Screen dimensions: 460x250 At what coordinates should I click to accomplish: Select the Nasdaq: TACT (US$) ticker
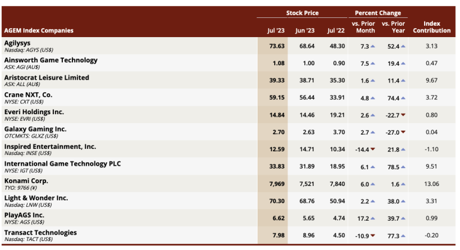pyautogui.click(x=29, y=239)
